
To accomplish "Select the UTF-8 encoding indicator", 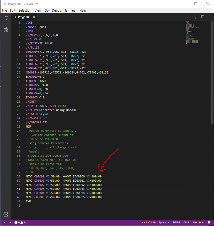I will (x=176, y=223).
